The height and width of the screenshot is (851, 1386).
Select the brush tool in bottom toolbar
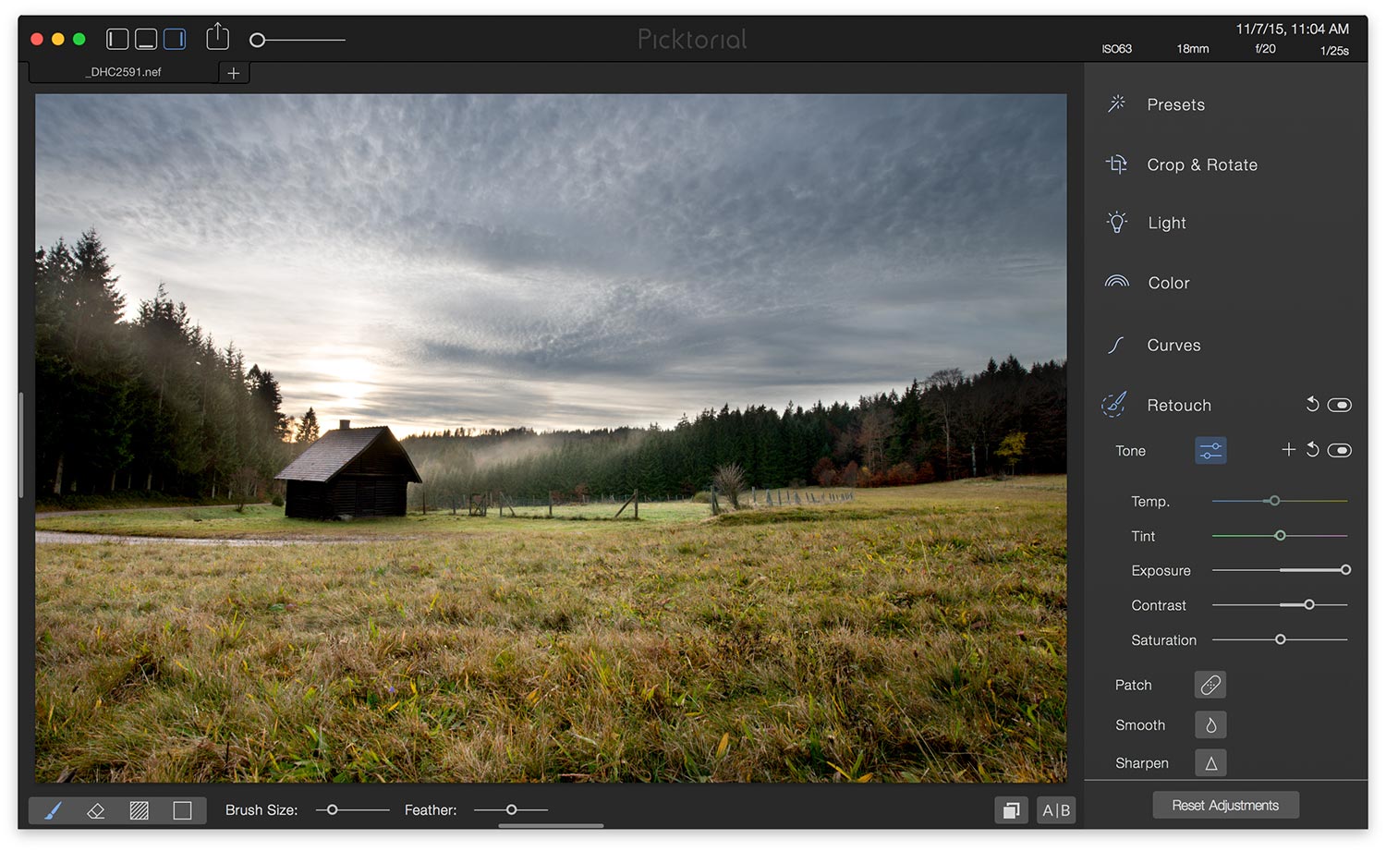[x=53, y=810]
